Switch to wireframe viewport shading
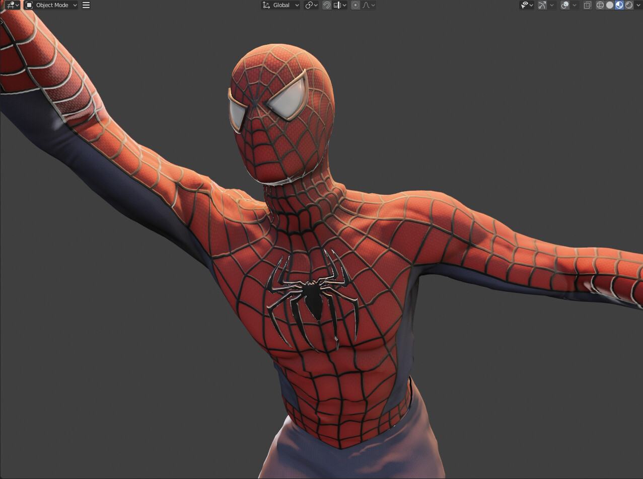 [600, 5]
